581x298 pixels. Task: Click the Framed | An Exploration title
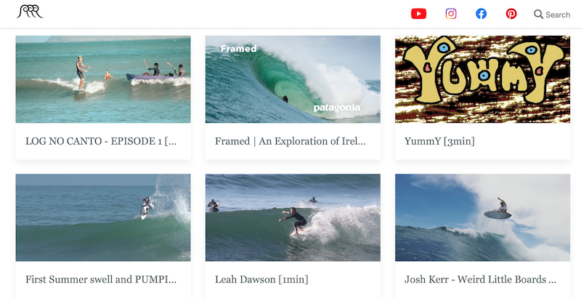pyautogui.click(x=290, y=141)
